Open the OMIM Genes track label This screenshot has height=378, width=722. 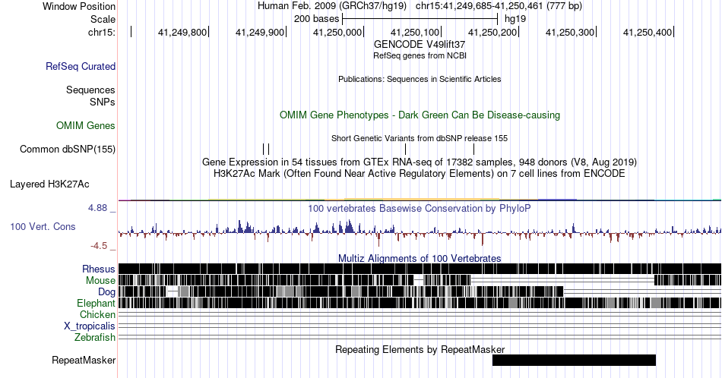(x=86, y=125)
